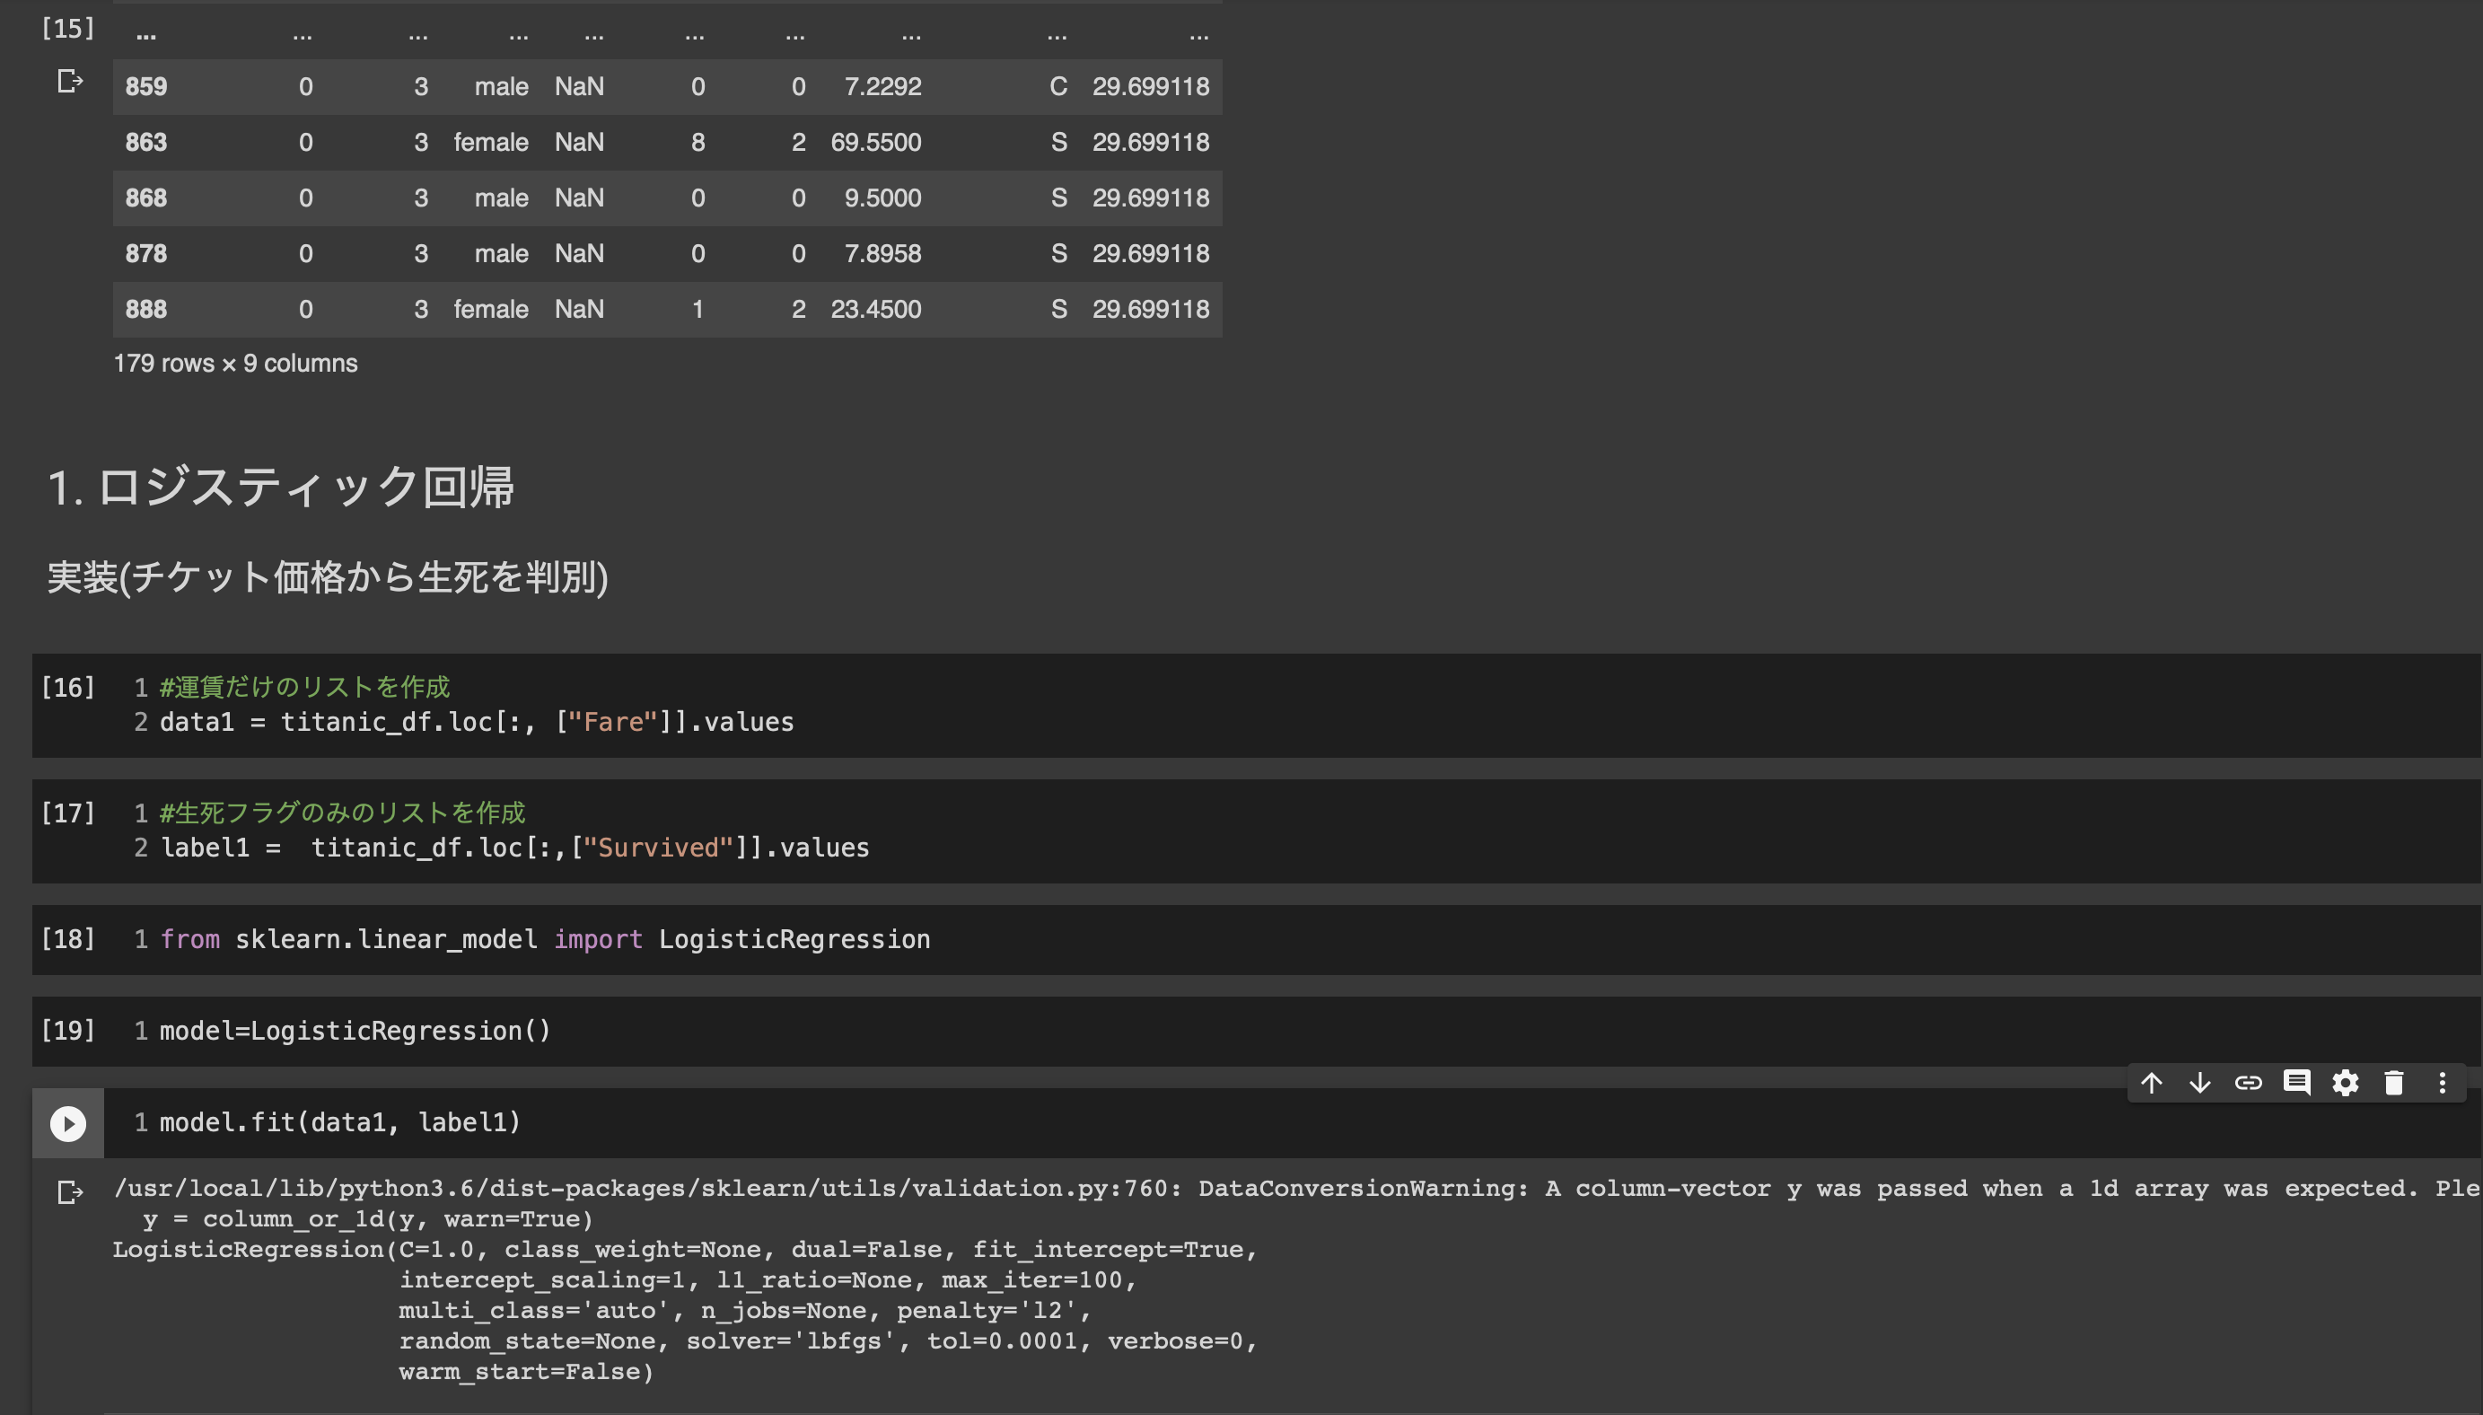Select cell 16 execution counter

coord(67,688)
